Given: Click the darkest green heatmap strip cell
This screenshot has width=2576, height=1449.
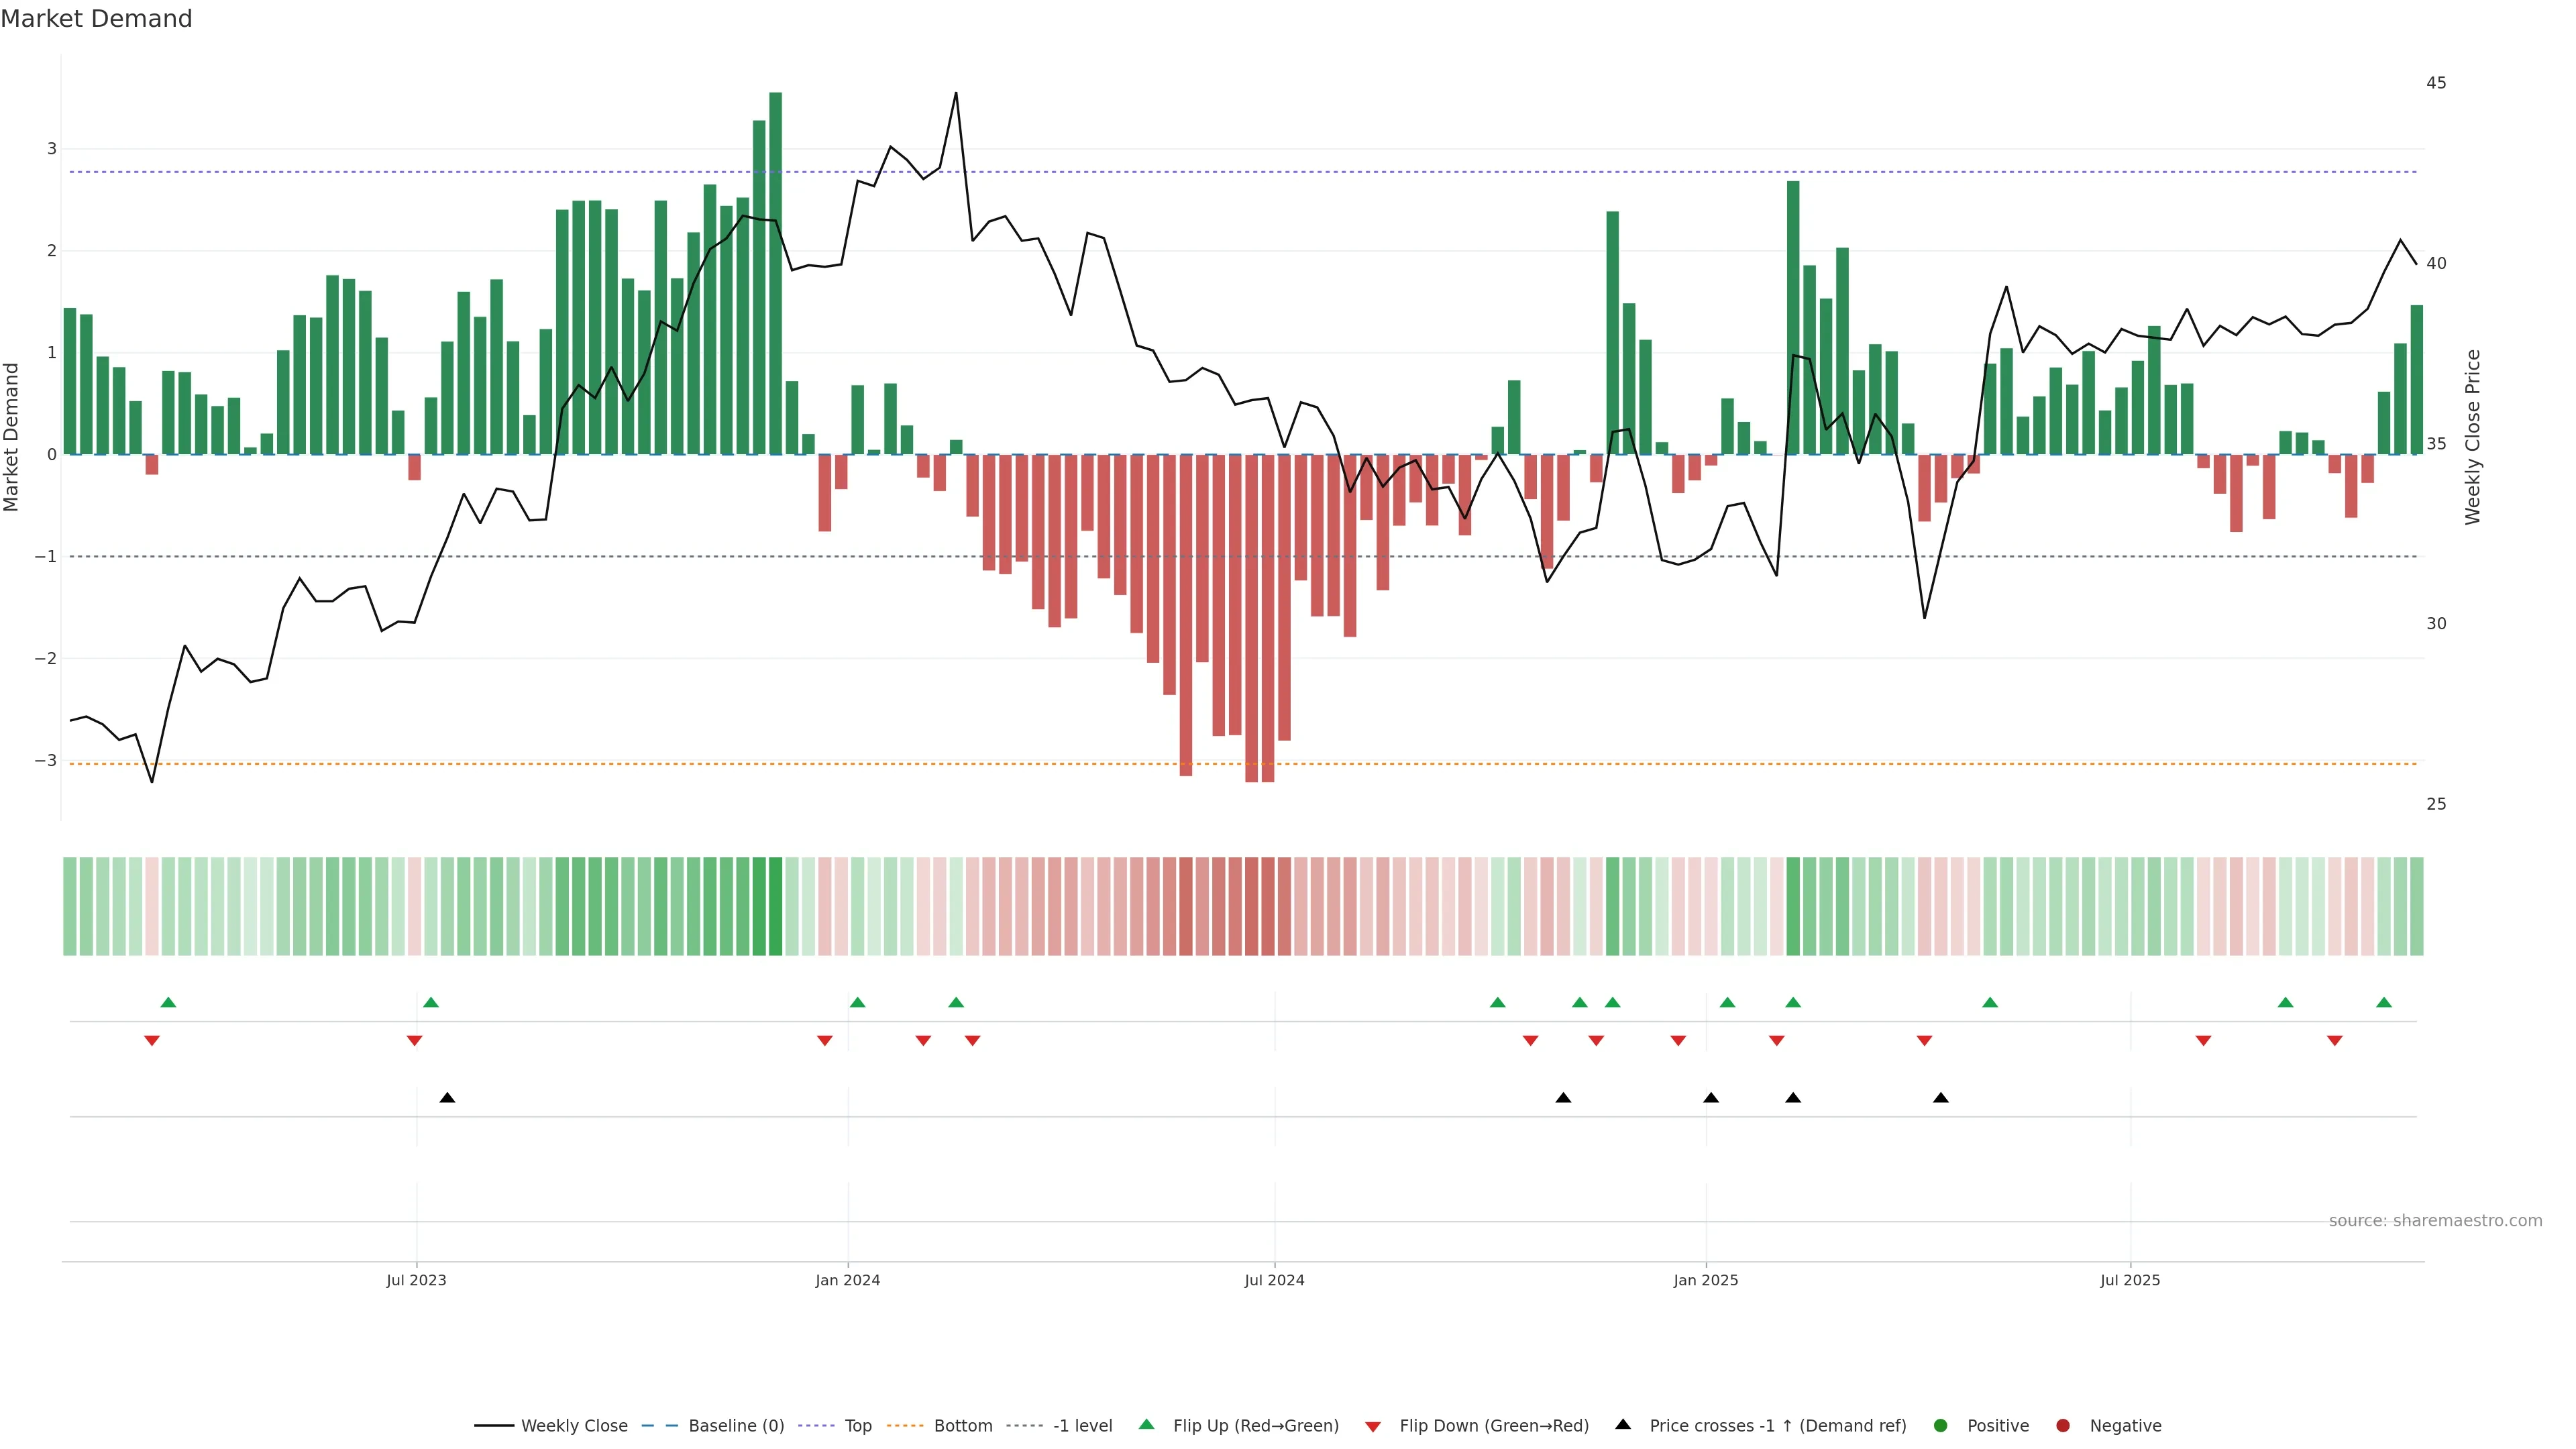Looking at the screenshot, I should (775, 906).
